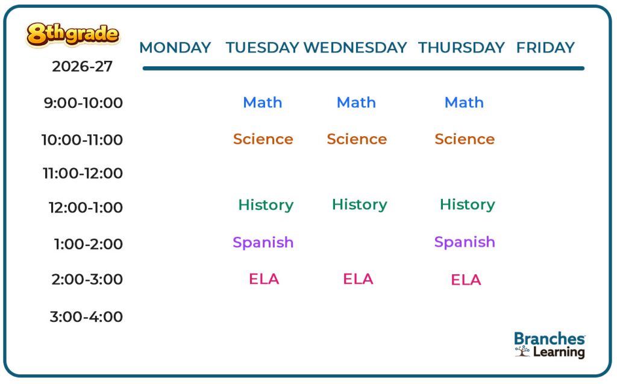
Task: Click Tuesday's Science class
Action: 263,139
